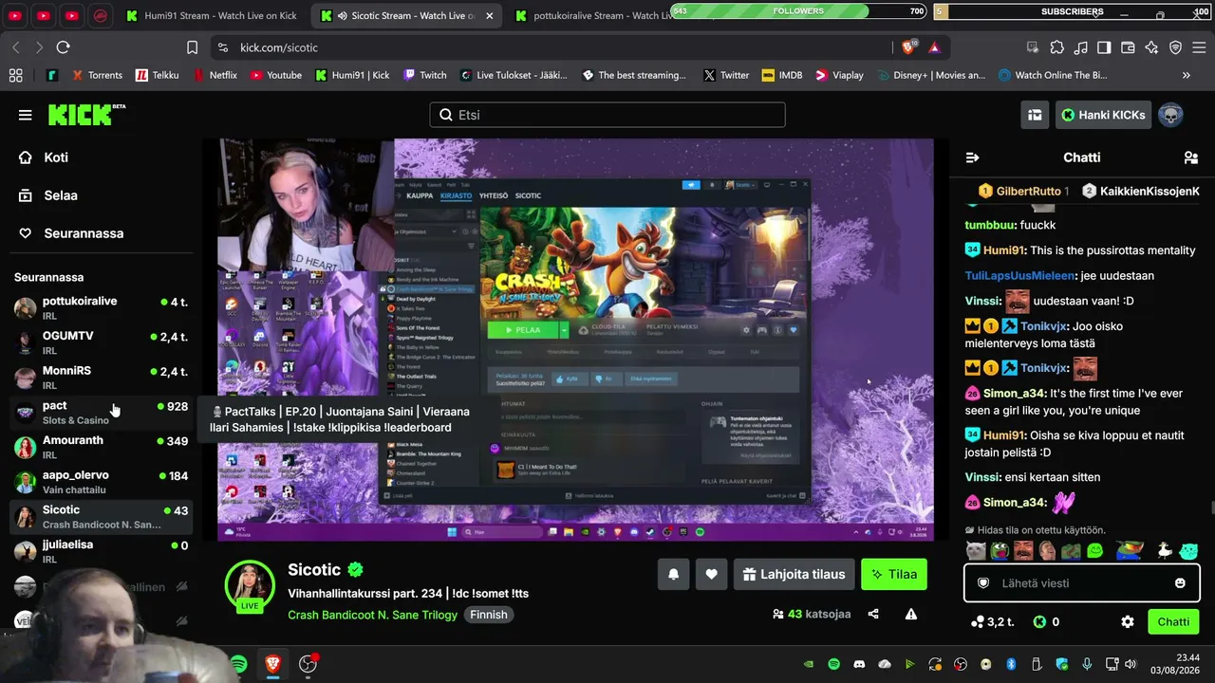Collapse the chat panel

(x=972, y=157)
